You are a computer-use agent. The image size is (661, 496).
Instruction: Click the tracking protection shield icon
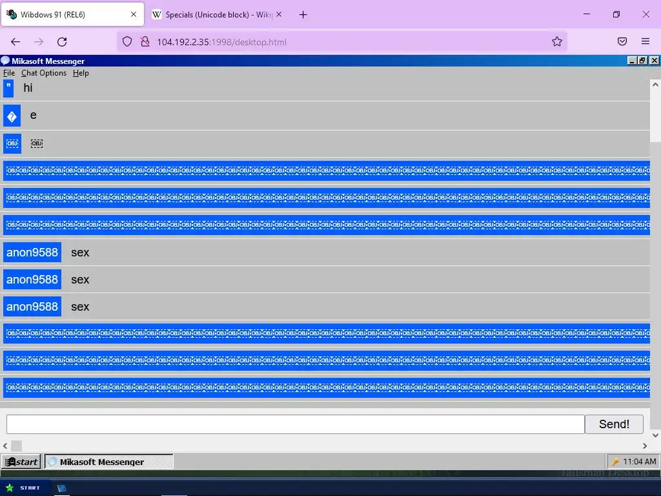127,41
